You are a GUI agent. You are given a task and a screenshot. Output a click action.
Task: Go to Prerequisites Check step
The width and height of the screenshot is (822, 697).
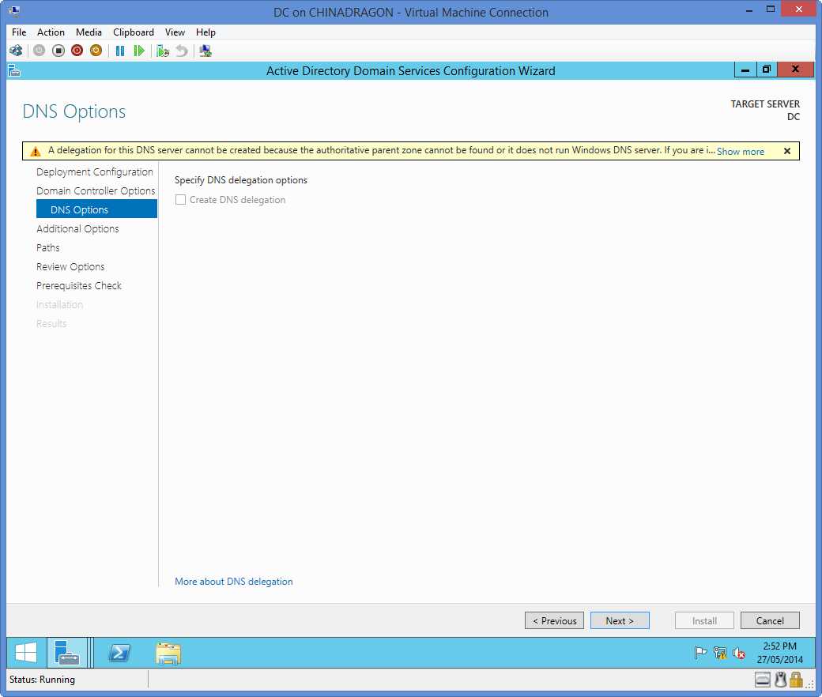coord(78,285)
